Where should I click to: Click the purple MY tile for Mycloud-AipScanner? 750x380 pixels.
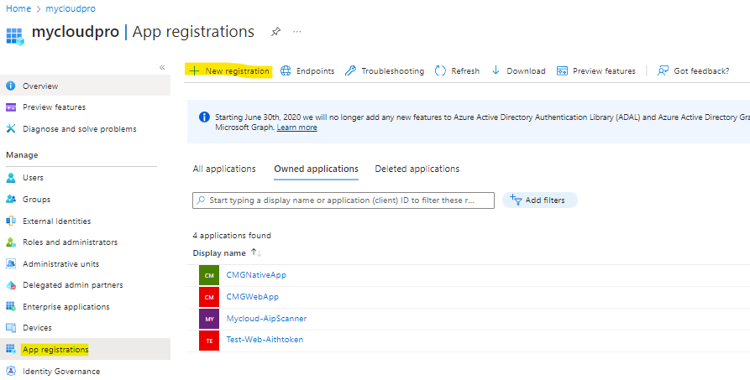pos(209,319)
